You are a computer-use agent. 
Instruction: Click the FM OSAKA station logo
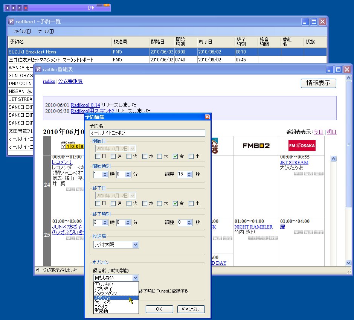tap(302, 146)
